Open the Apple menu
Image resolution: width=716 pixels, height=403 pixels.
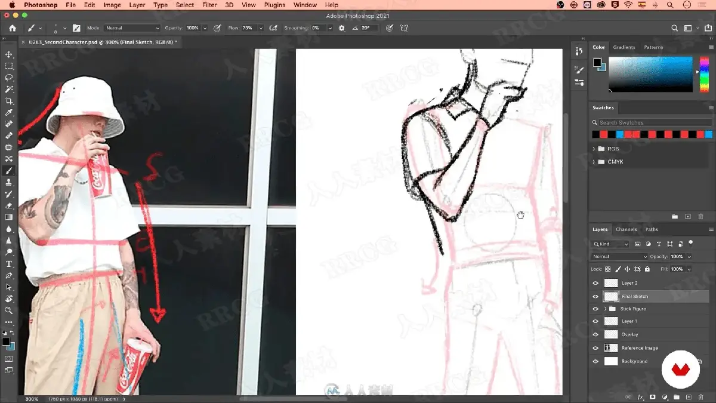(x=11, y=5)
